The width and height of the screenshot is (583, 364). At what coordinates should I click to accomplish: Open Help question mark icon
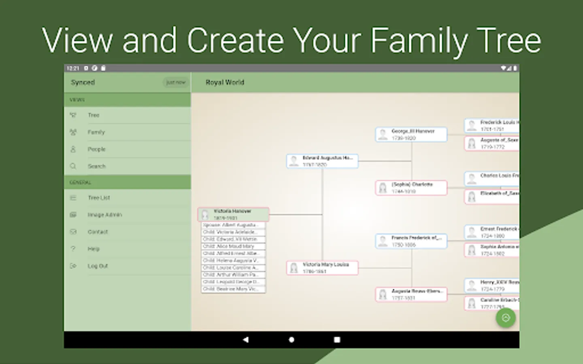pyautogui.click(x=73, y=249)
